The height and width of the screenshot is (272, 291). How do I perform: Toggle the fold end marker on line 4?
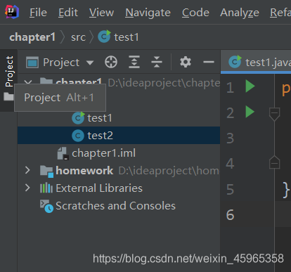tap(274, 162)
